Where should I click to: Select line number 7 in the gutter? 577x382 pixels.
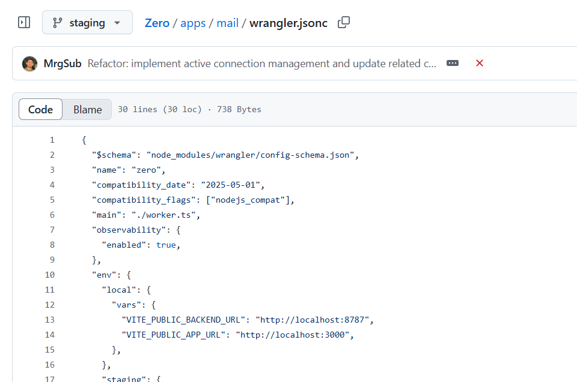(x=52, y=230)
